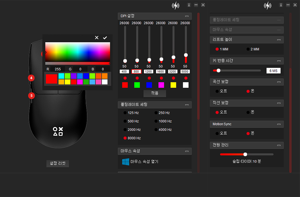This screenshot has width=300, height=197.
Task: Click the 6 MS value field
Action: click(x=273, y=71)
